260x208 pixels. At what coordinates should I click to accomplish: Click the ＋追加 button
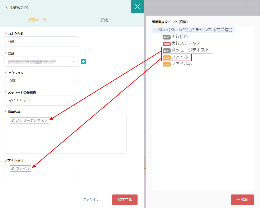(243, 200)
